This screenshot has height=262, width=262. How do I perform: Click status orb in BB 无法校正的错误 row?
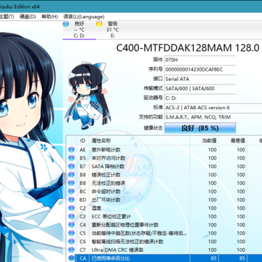[x=71, y=183]
